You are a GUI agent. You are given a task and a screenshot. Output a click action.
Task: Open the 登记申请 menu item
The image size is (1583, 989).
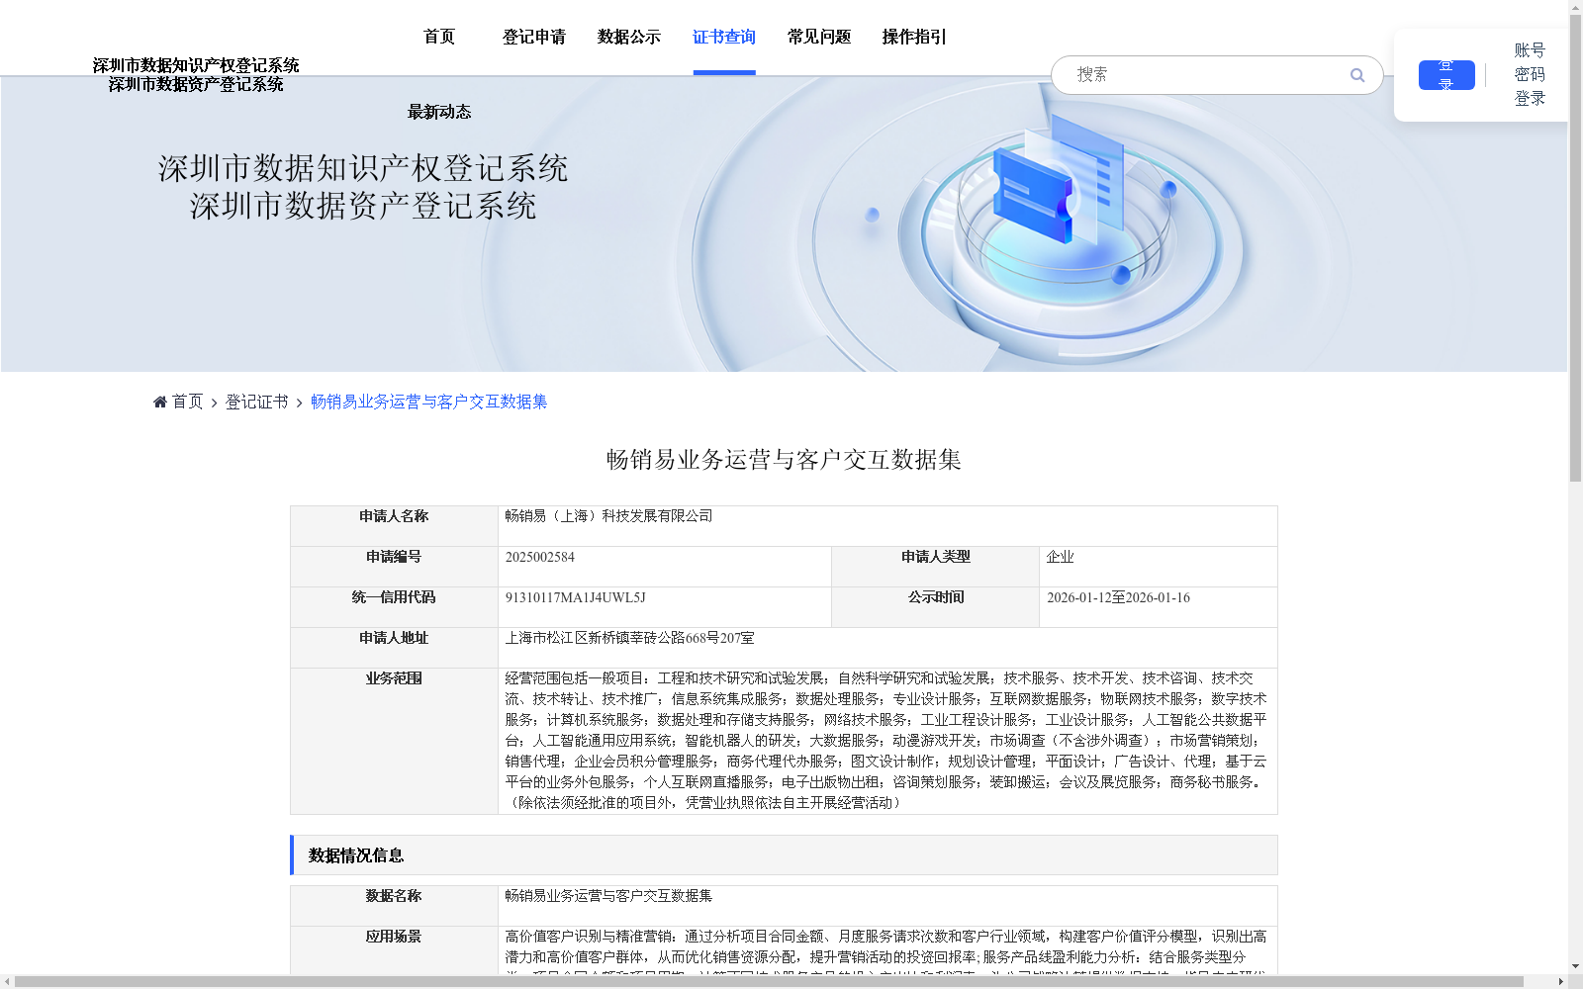[534, 37]
